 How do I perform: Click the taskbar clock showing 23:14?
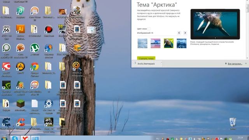pos(240,138)
